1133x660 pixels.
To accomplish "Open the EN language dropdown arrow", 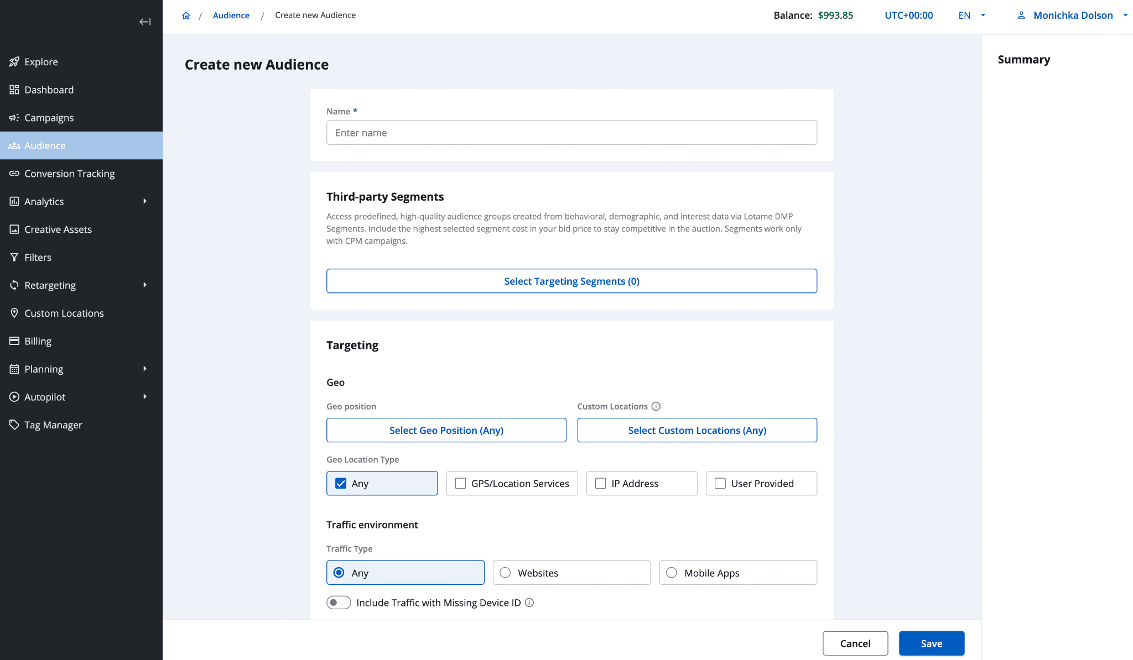I will (983, 15).
